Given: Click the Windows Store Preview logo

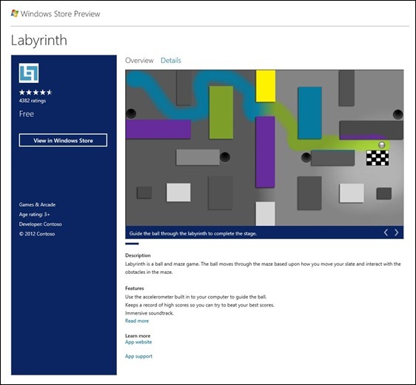Looking at the screenshot, I should 15,13.
